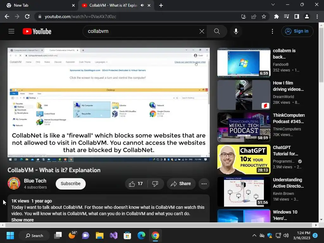The image size is (324, 243).
Task: Click the Sign in button
Action: coord(297,31)
